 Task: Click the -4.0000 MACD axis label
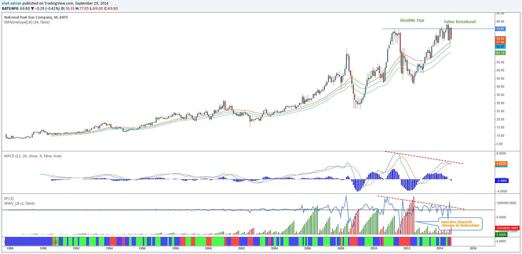[502, 191]
